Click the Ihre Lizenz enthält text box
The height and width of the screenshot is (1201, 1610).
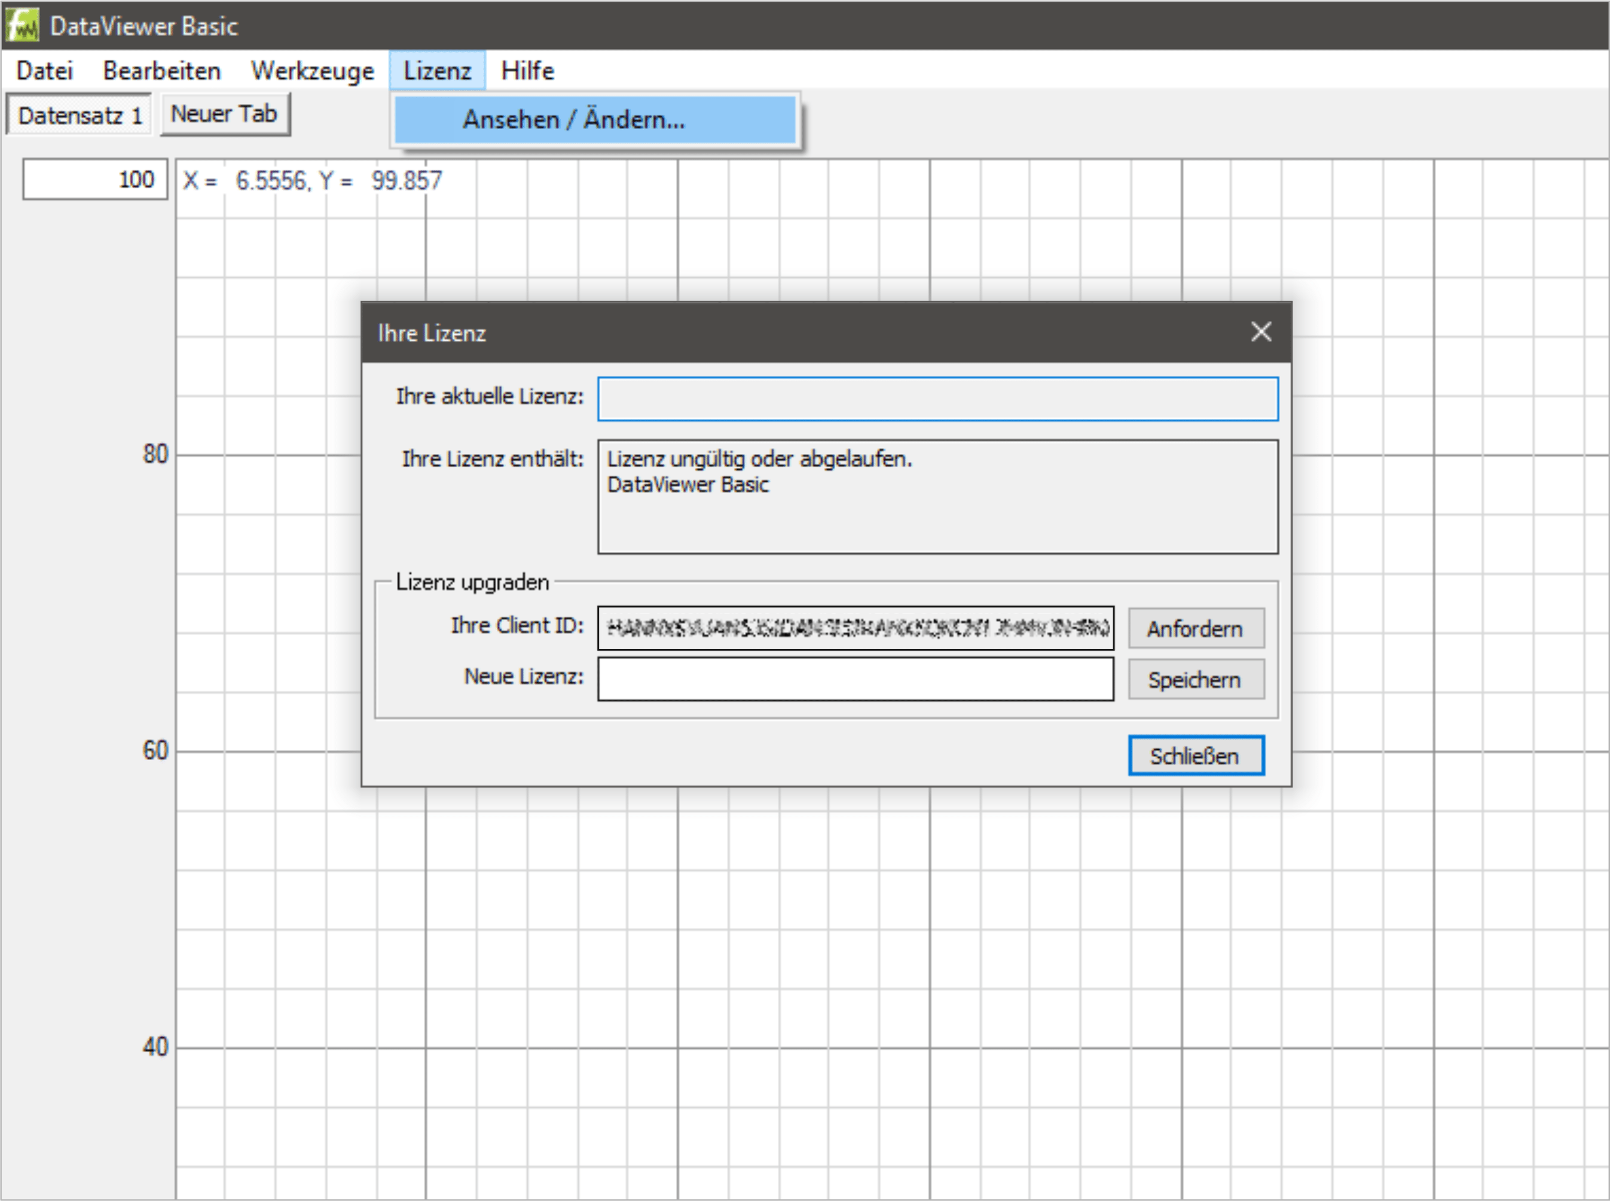pos(937,496)
